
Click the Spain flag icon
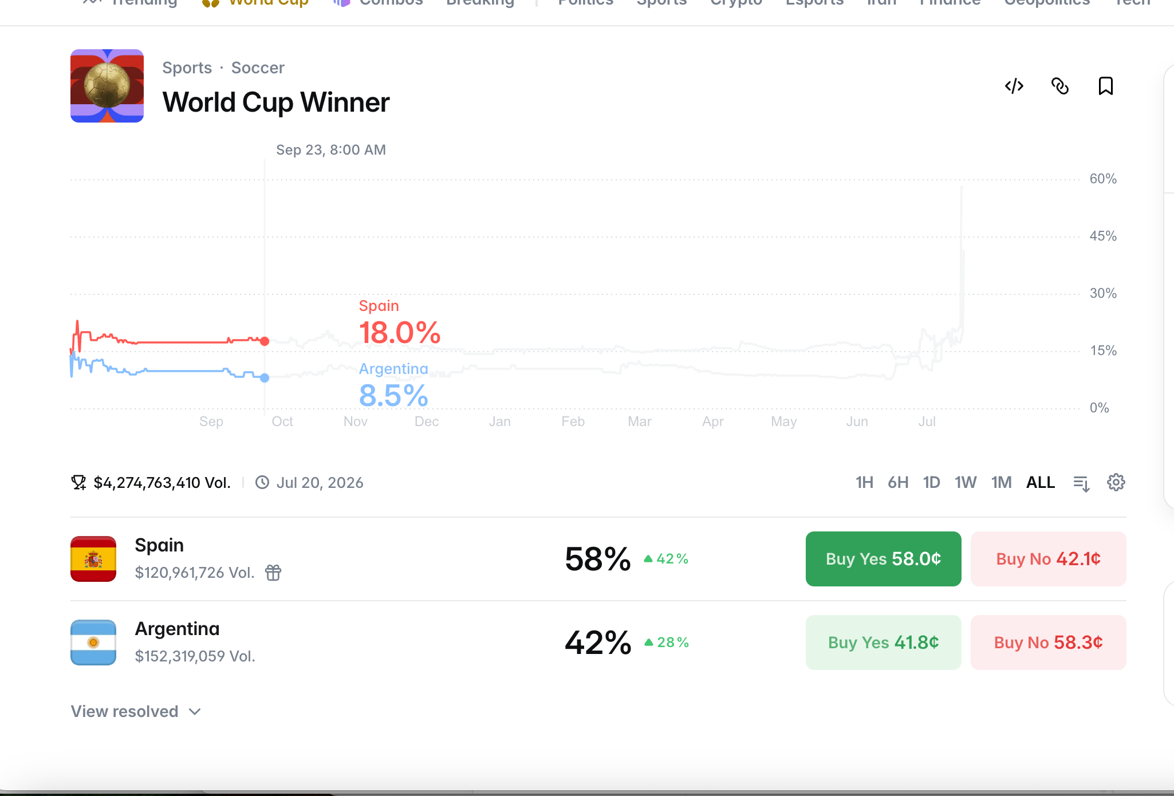(x=93, y=559)
